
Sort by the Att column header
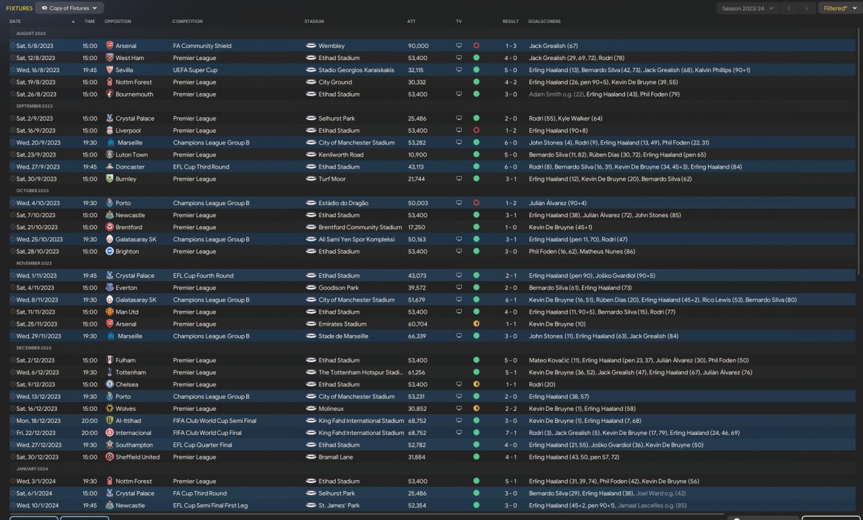(x=411, y=22)
